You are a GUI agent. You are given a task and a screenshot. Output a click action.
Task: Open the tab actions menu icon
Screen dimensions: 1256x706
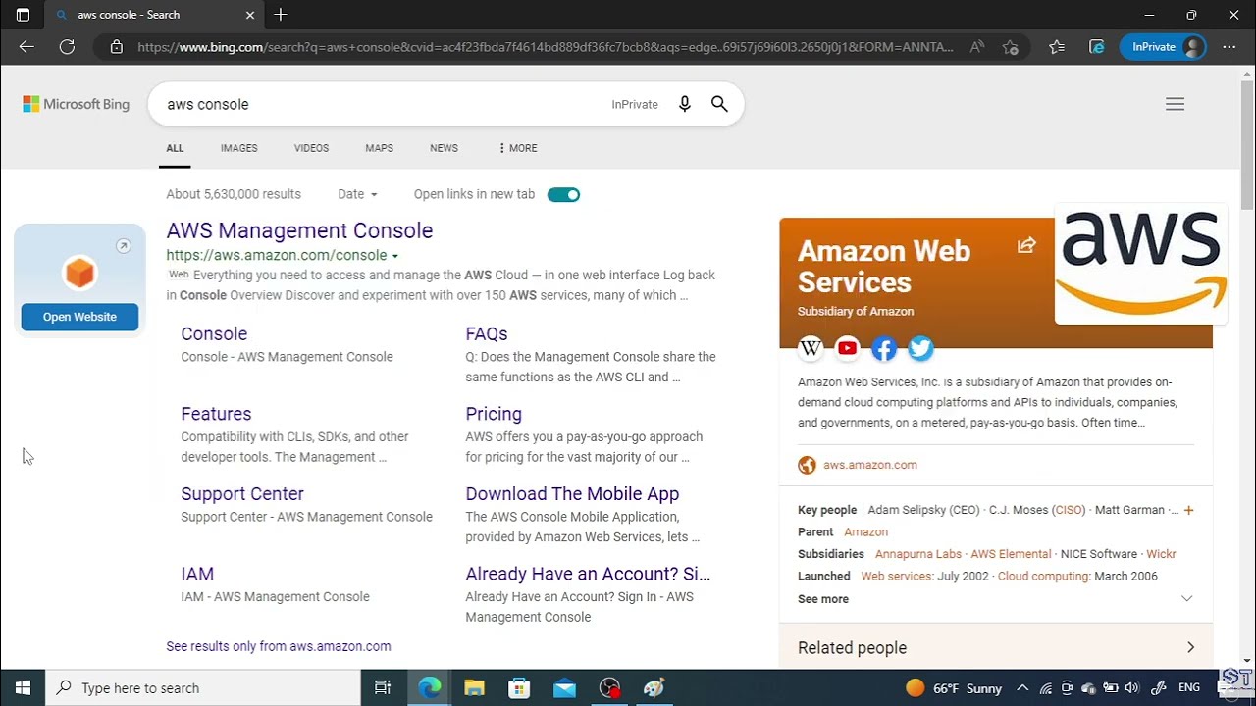click(x=23, y=15)
